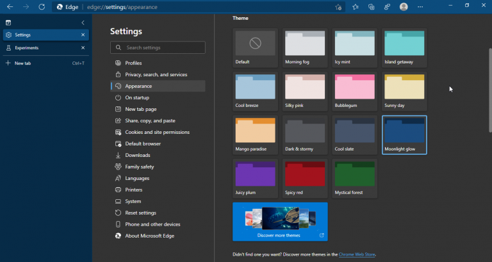492x262 pixels.
Task: Select the Morning fog theme
Action: [x=305, y=47]
